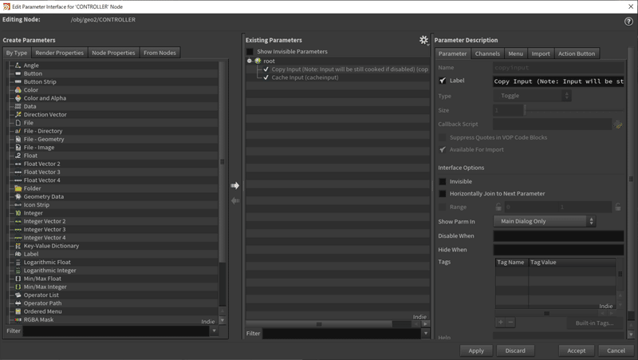The image size is (638, 360).
Task: Open the Create Parameters filter dropdown arrow
Action: point(214,330)
